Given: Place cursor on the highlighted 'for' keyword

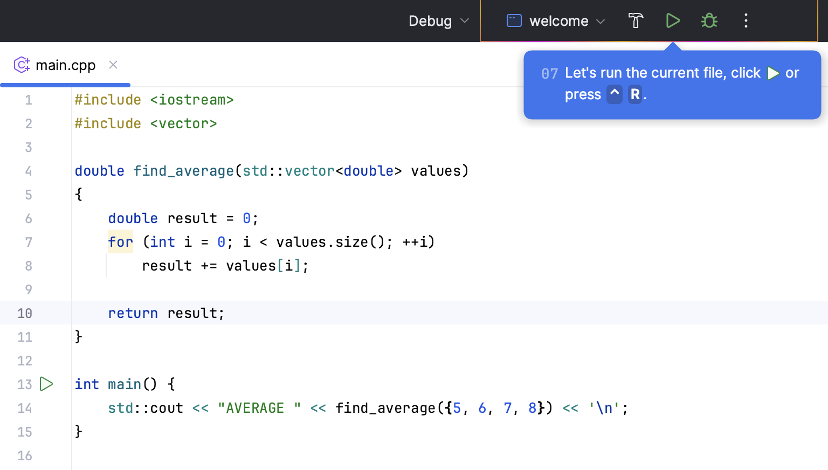Looking at the screenshot, I should coord(120,242).
